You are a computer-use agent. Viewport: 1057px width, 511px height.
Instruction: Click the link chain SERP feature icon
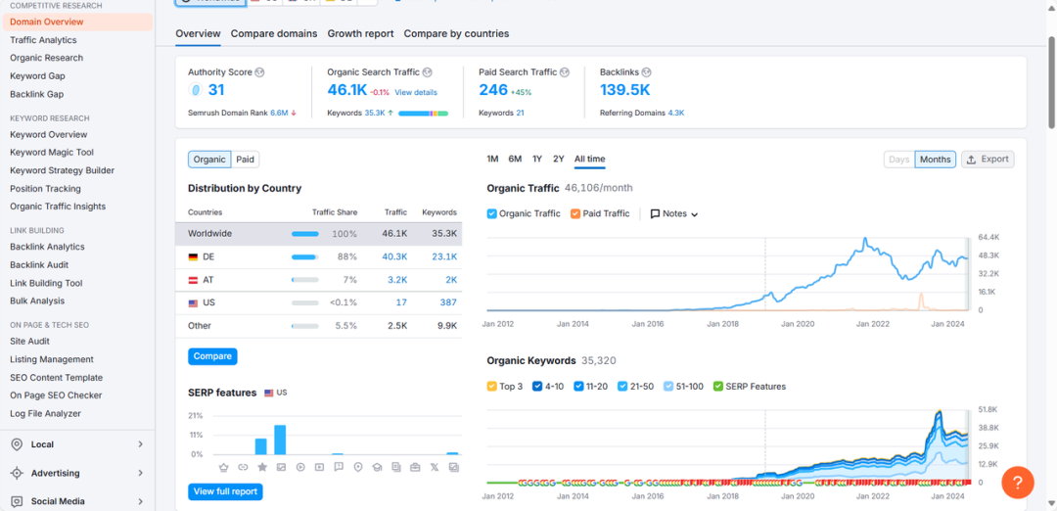[243, 467]
